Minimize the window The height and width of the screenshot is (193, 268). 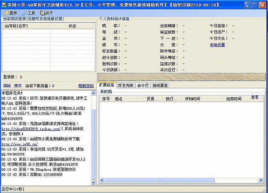(248, 5)
